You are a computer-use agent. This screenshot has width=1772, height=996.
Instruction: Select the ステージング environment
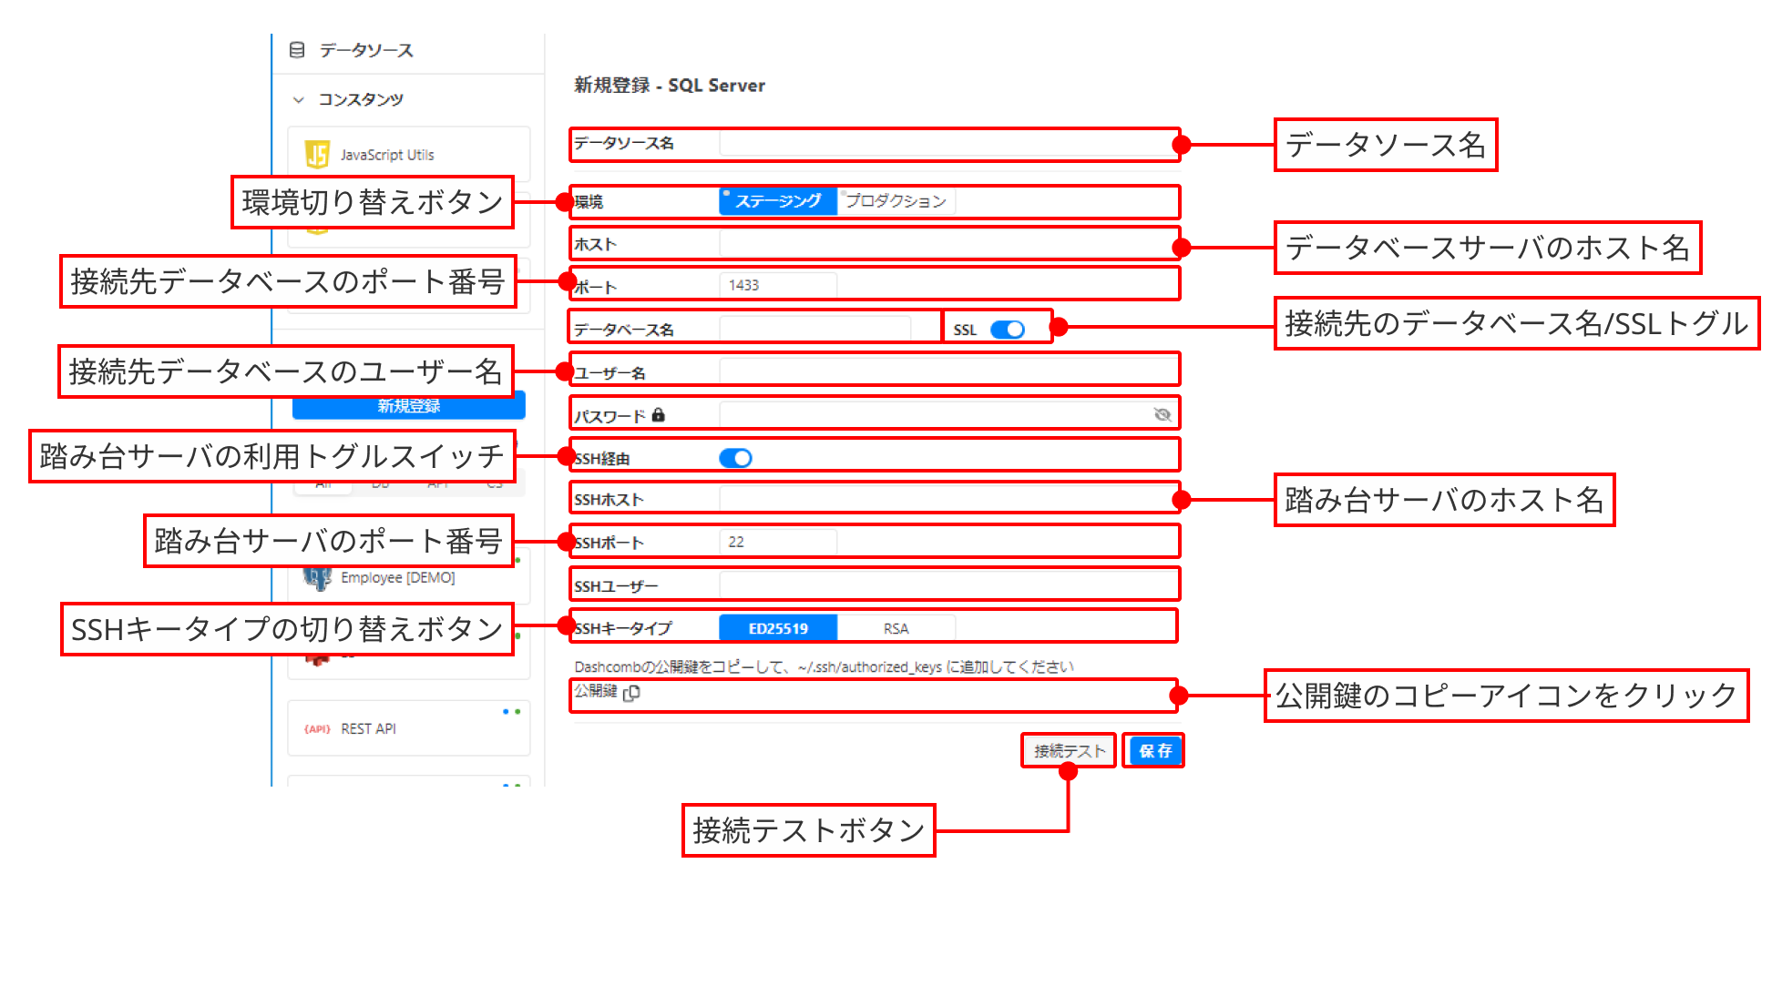(x=777, y=201)
